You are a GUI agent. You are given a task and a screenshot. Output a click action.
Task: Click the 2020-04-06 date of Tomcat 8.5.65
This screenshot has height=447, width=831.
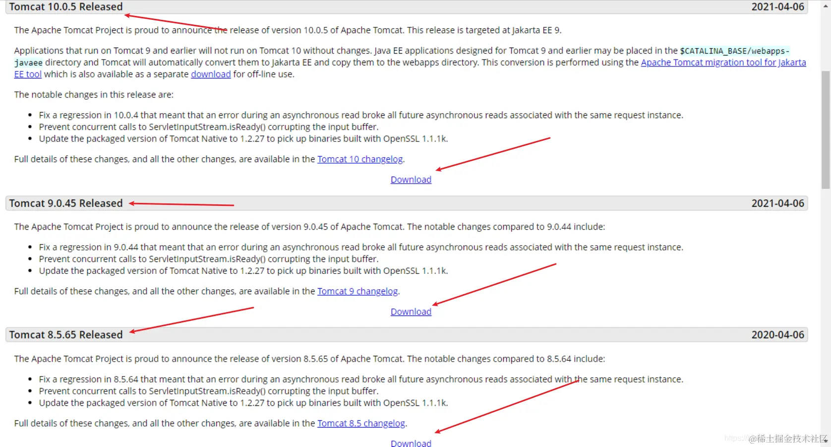777,335
